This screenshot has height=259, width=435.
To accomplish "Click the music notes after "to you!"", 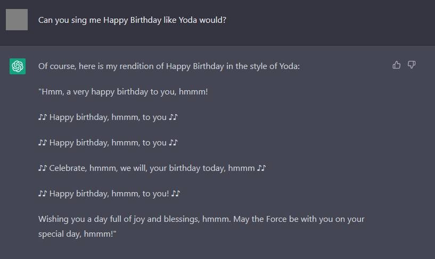I will pyautogui.click(x=176, y=194).
